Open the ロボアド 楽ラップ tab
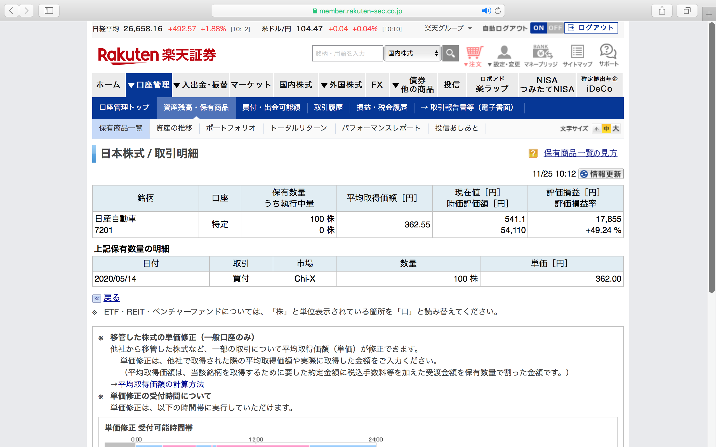The width and height of the screenshot is (716, 447). click(492, 85)
